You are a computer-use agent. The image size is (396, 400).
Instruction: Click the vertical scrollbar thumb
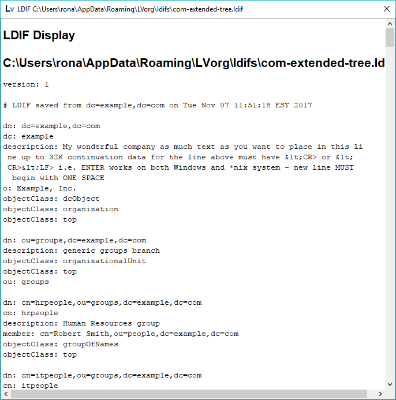pyautogui.click(x=390, y=37)
